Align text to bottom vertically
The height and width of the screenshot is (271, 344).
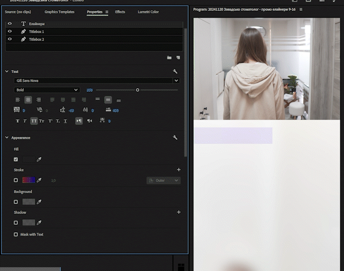click(x=119, y=101)
